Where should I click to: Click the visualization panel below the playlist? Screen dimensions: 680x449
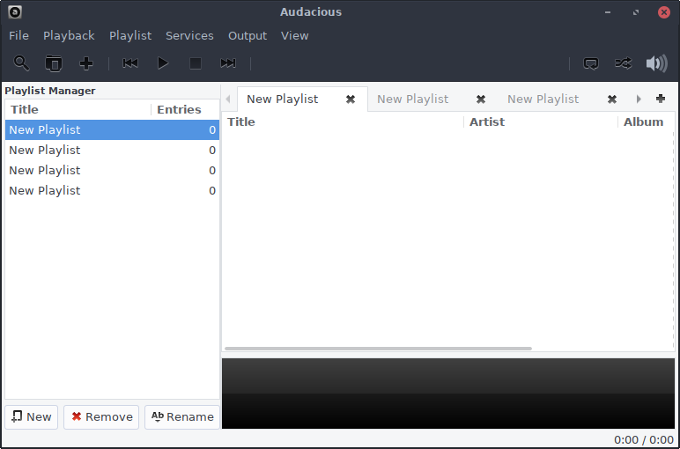pyautogui.click(x=448, y=393)
